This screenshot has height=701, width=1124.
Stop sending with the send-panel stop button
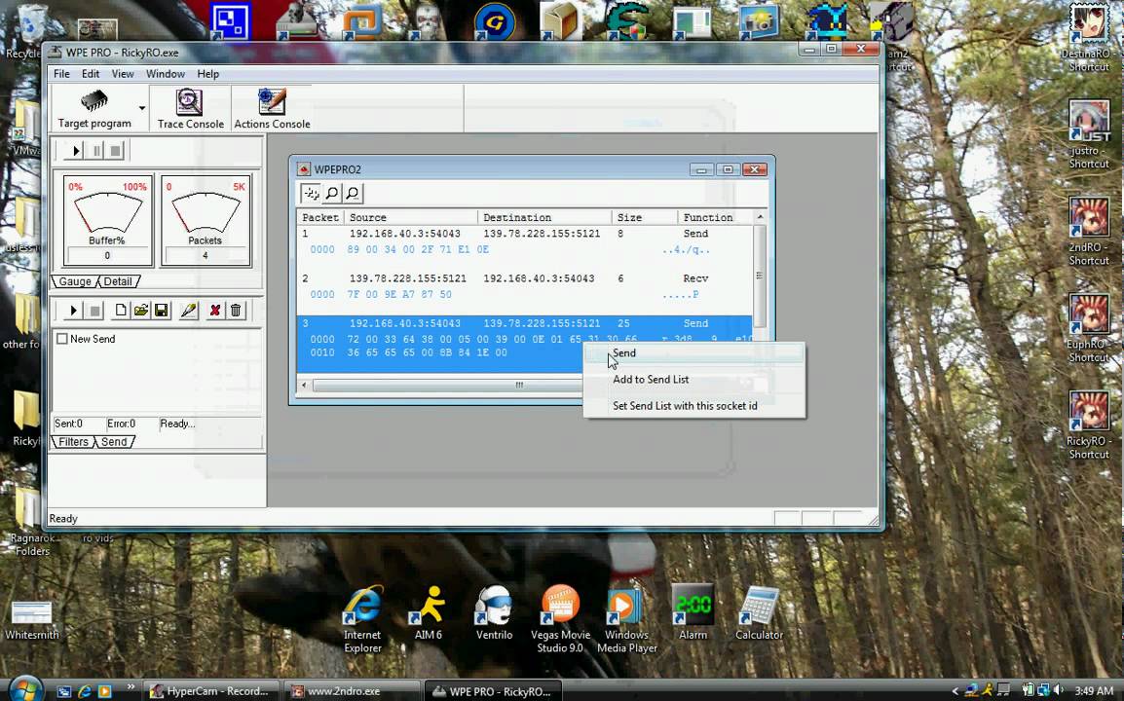click(x=94, y=311)
